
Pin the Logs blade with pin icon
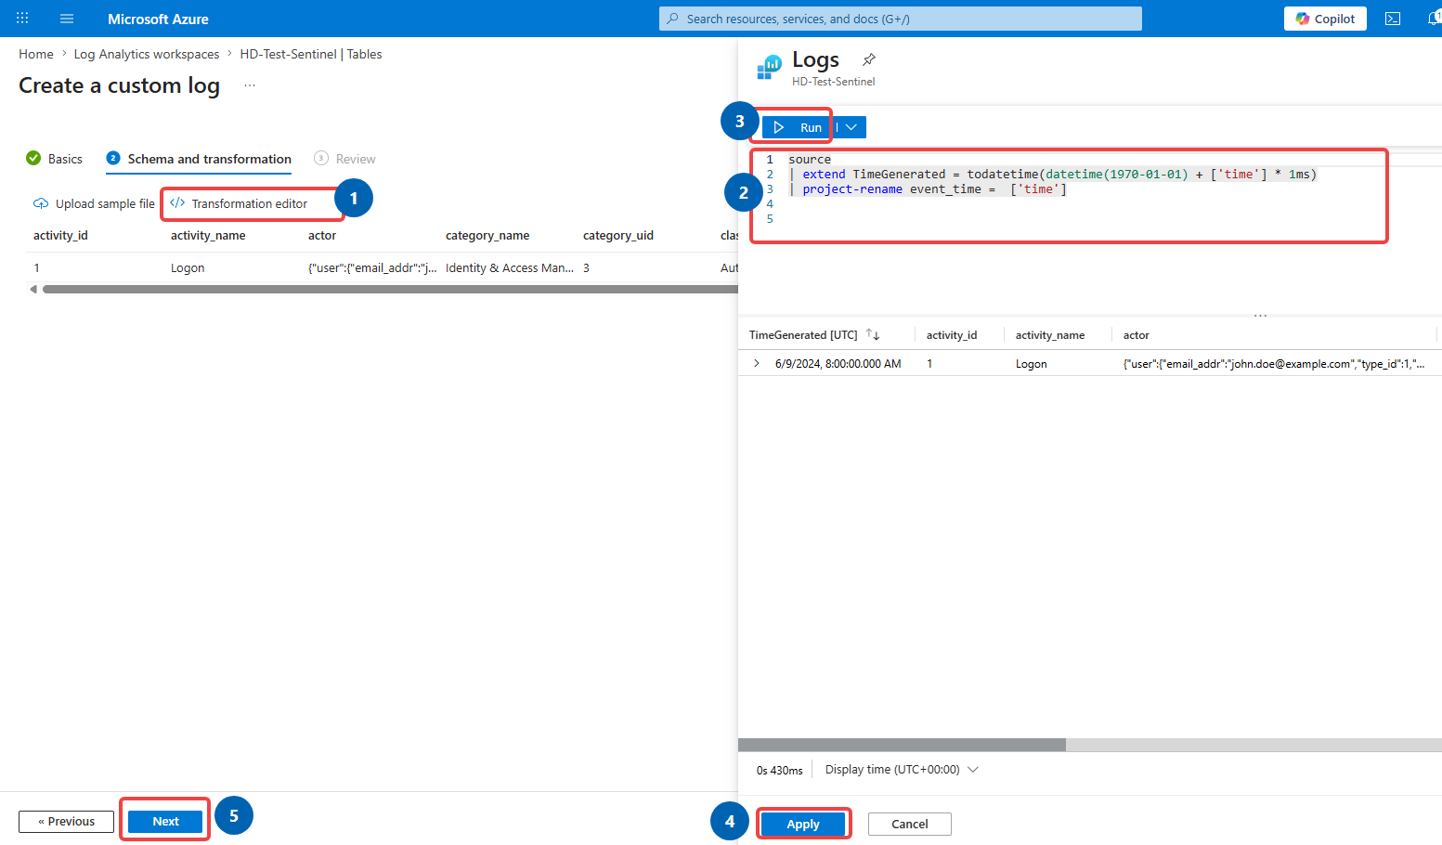coord(869,59)
